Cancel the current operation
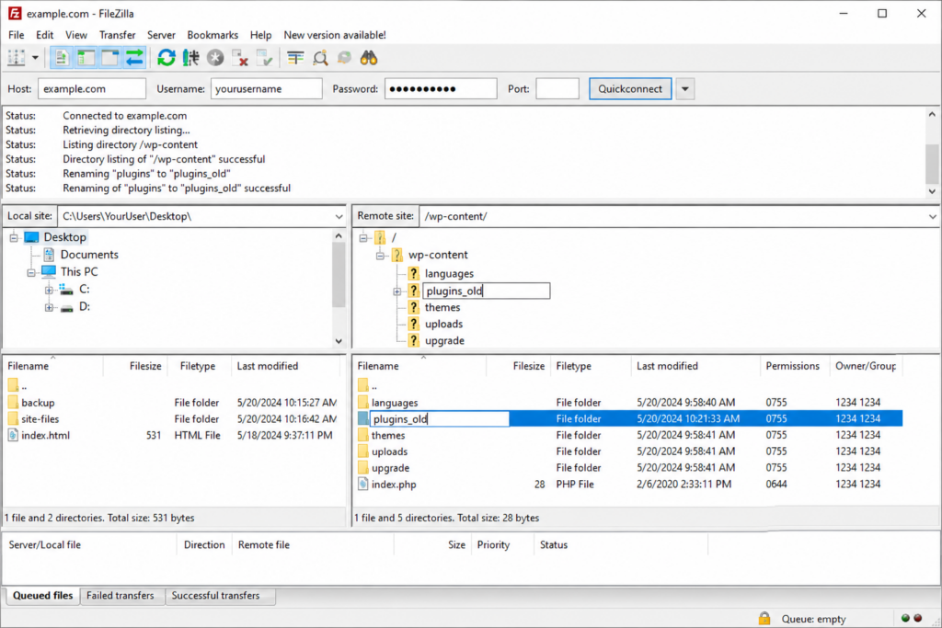 click(x=215, y=58)
